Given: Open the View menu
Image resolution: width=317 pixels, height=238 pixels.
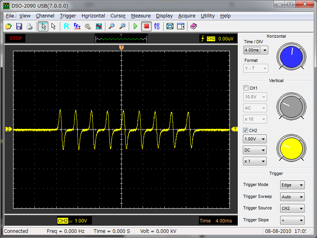Looking at the screenshot, I should tap(25, 16).
